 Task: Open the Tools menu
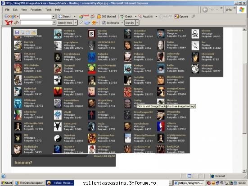tap(48, 9)
